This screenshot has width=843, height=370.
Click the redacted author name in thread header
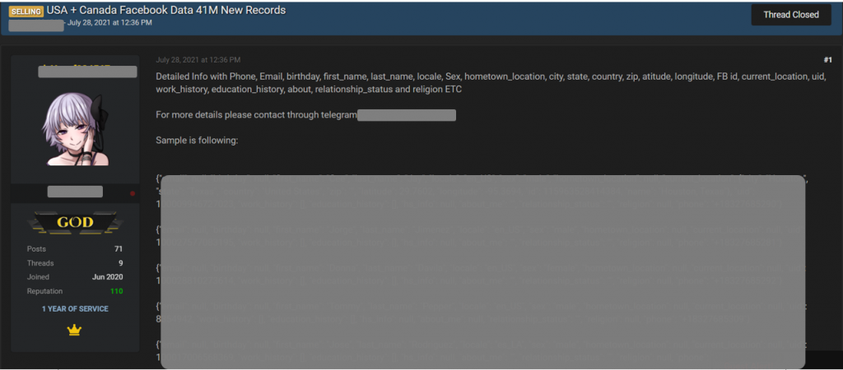point(36,25)
